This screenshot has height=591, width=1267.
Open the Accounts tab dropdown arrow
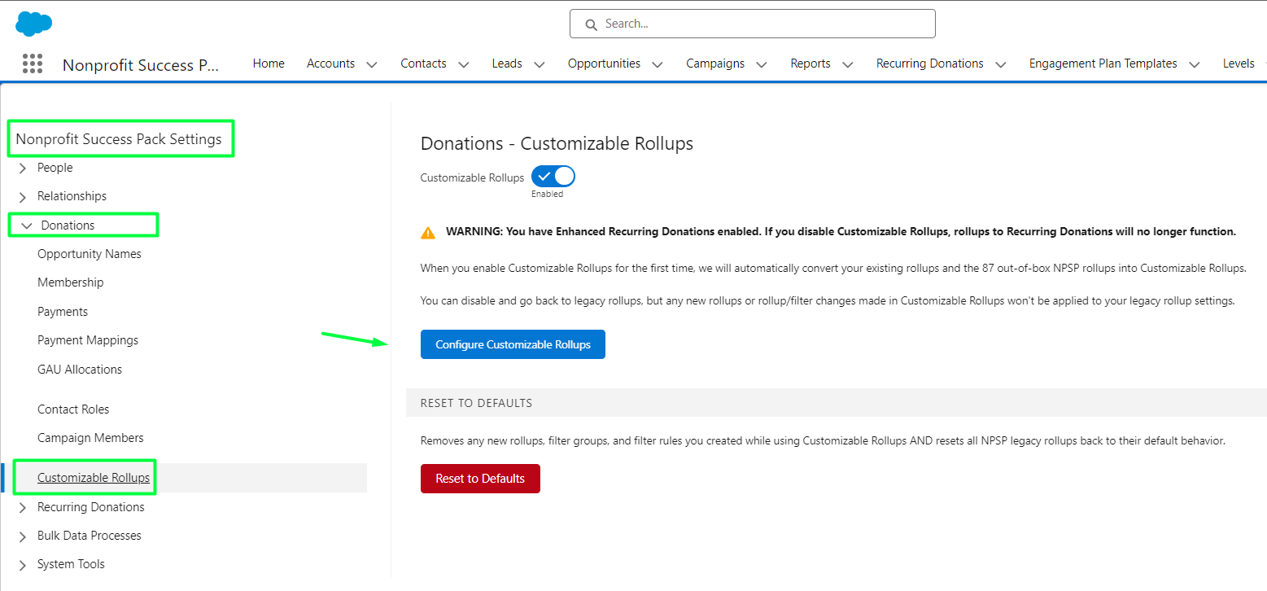click(x=372, y=64)
